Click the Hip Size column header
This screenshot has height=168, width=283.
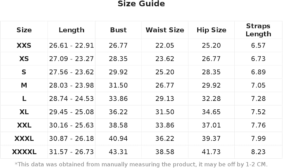[x=211, y=30]
